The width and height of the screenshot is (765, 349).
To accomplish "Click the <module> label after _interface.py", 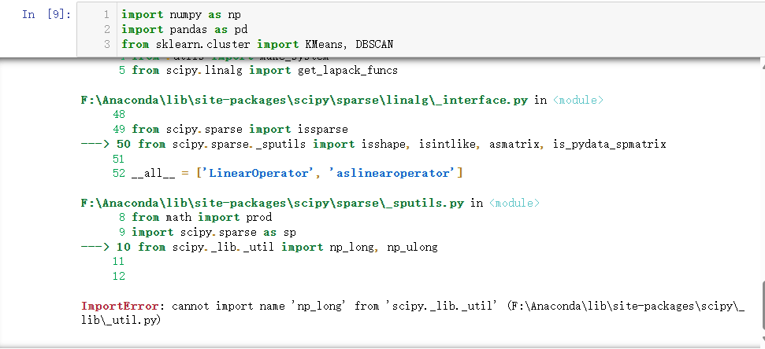I will click(578, 101).
